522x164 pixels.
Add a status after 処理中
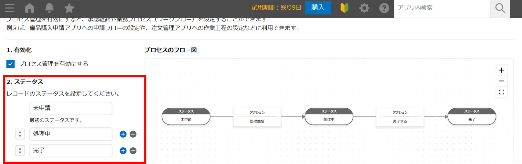click(123, 134)
